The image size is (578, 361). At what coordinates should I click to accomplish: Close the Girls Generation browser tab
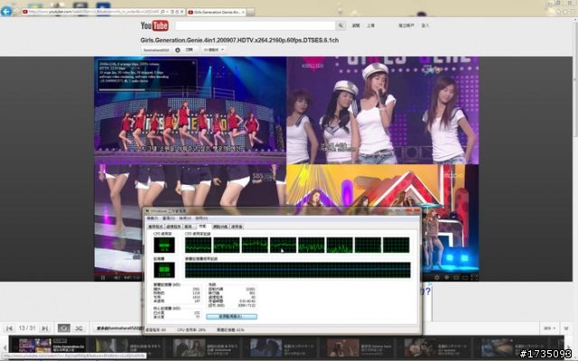[x=243, y=12]
